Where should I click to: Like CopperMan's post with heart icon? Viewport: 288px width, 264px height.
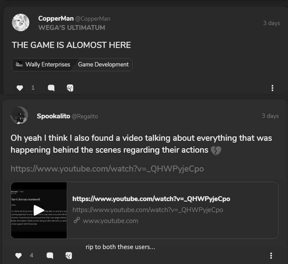20,88
